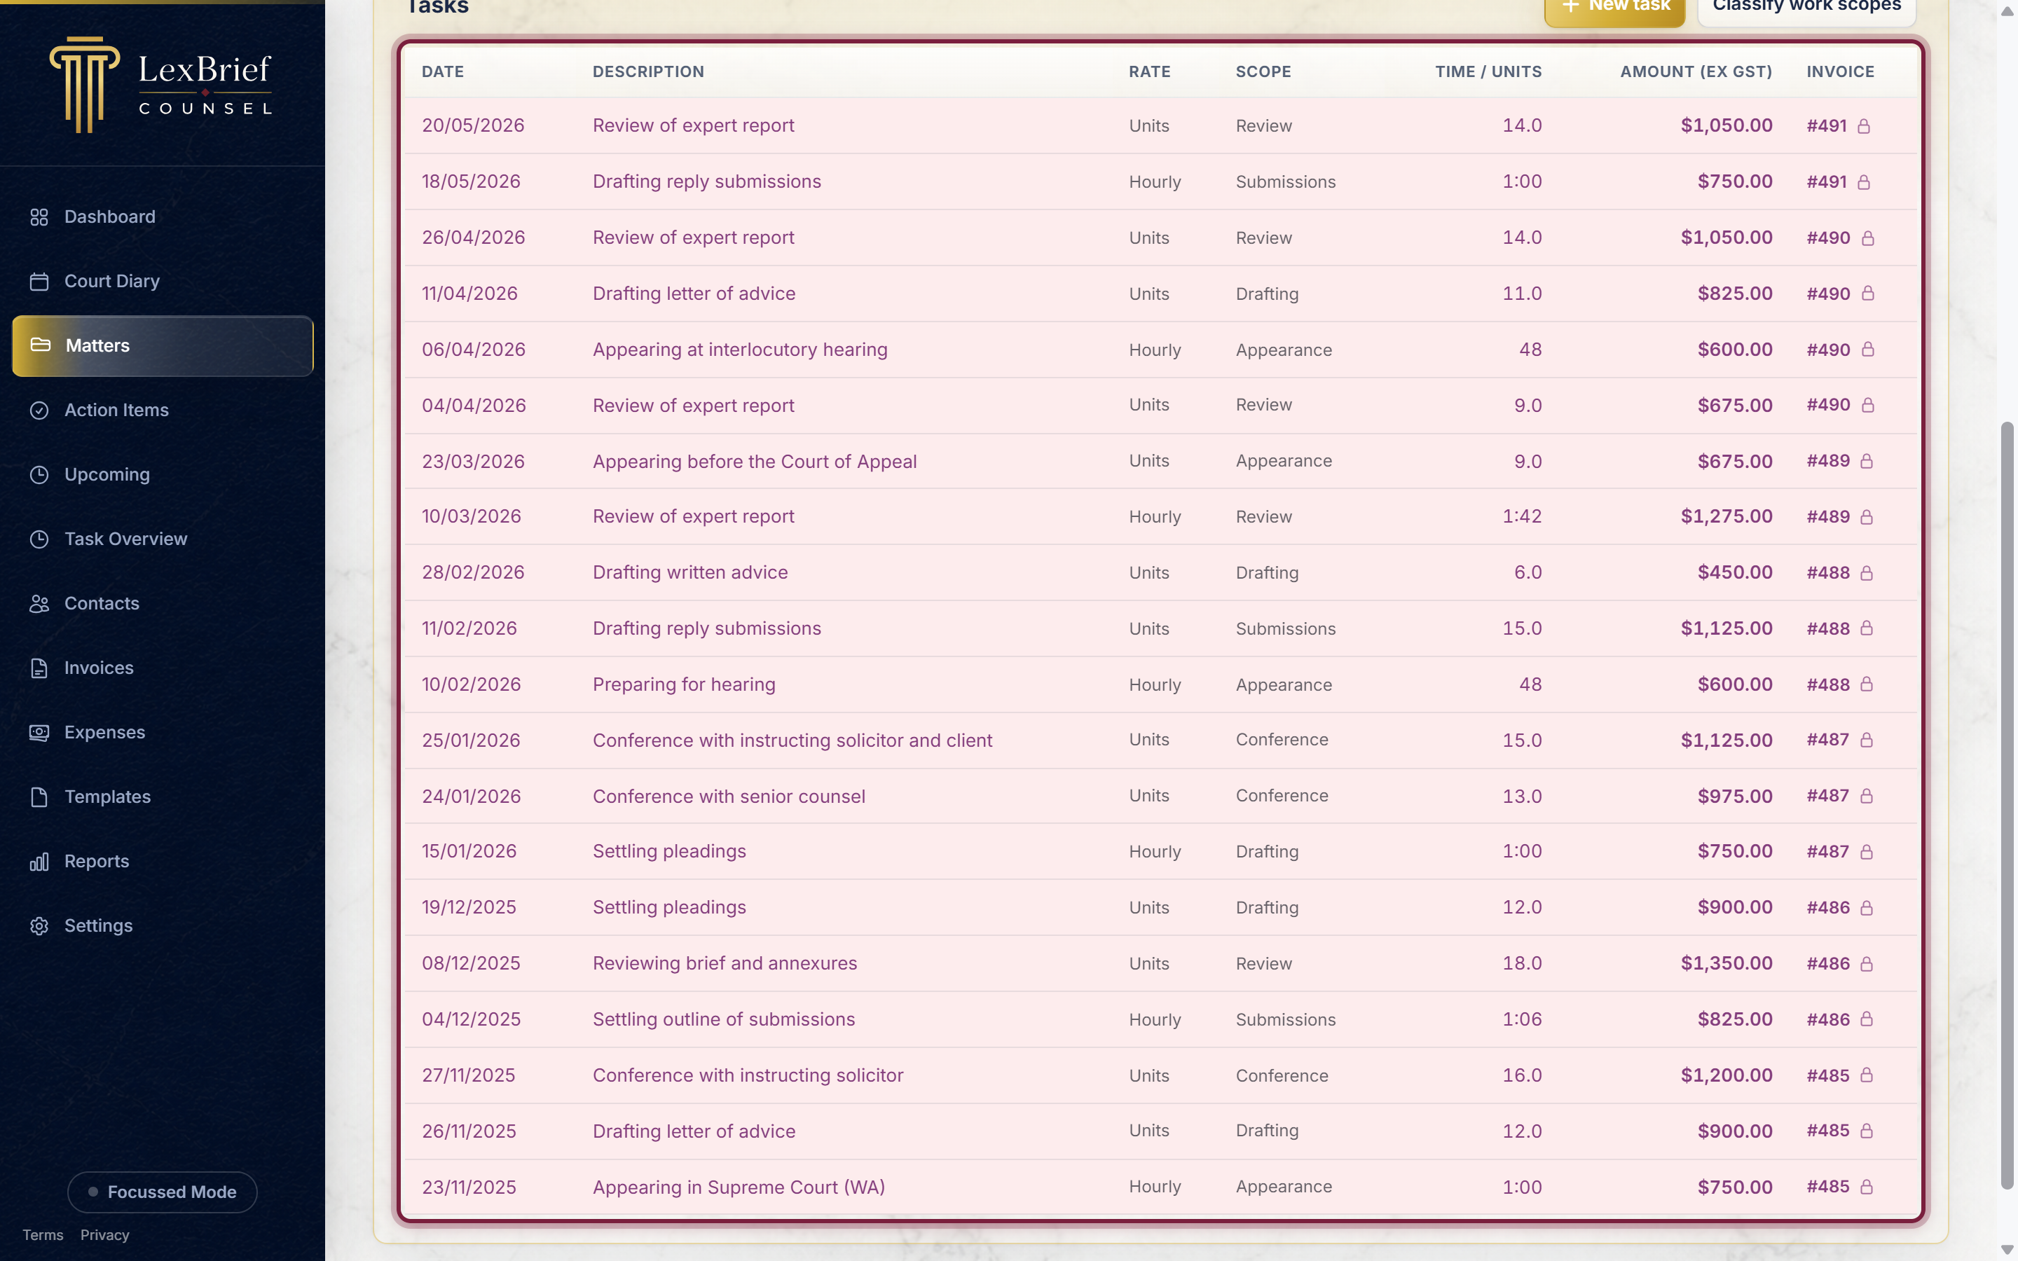Screen dimensions: 2018x1261
Task: Click lock icon on 20/05/2026 expert report row
Action: pos(1864,126)
